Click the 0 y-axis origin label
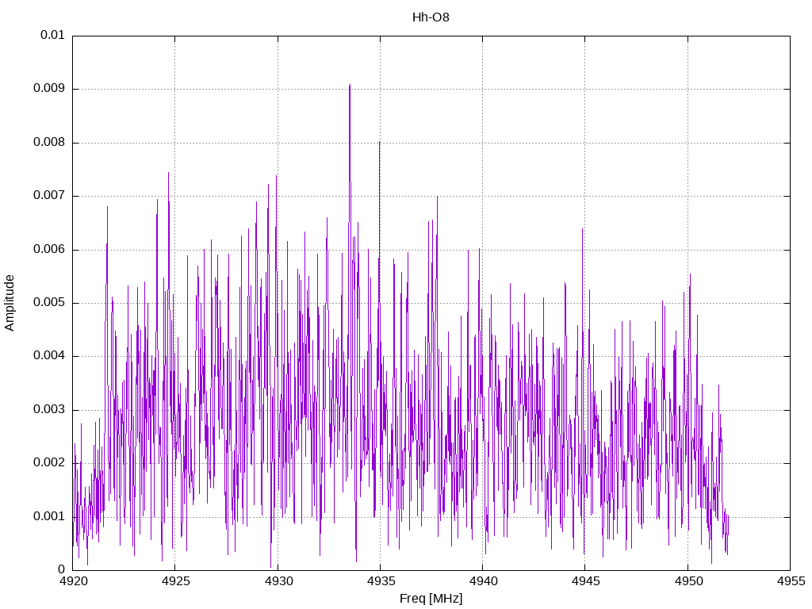The height and width of the screenshot is (609, 812). click(62, 569)
